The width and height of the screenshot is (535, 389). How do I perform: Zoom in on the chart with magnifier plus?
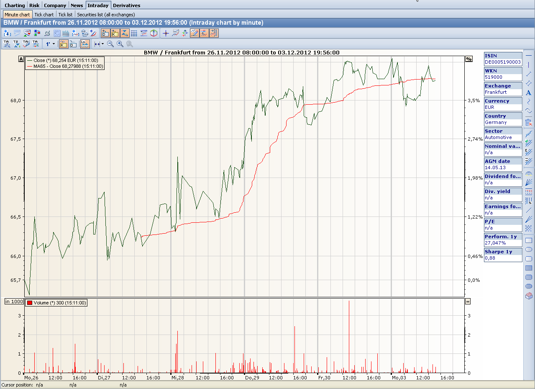coord(120,44)
